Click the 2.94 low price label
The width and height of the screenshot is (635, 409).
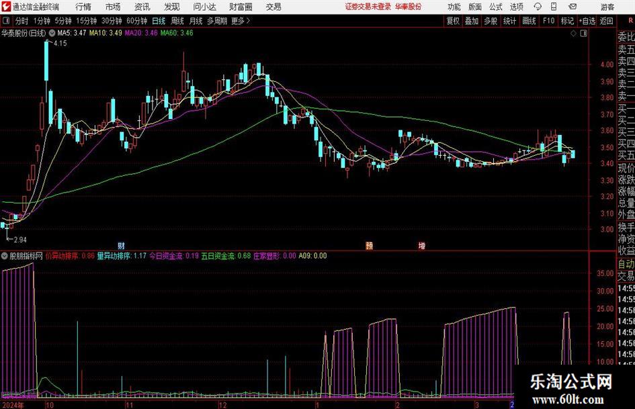(x=20, y=240)
